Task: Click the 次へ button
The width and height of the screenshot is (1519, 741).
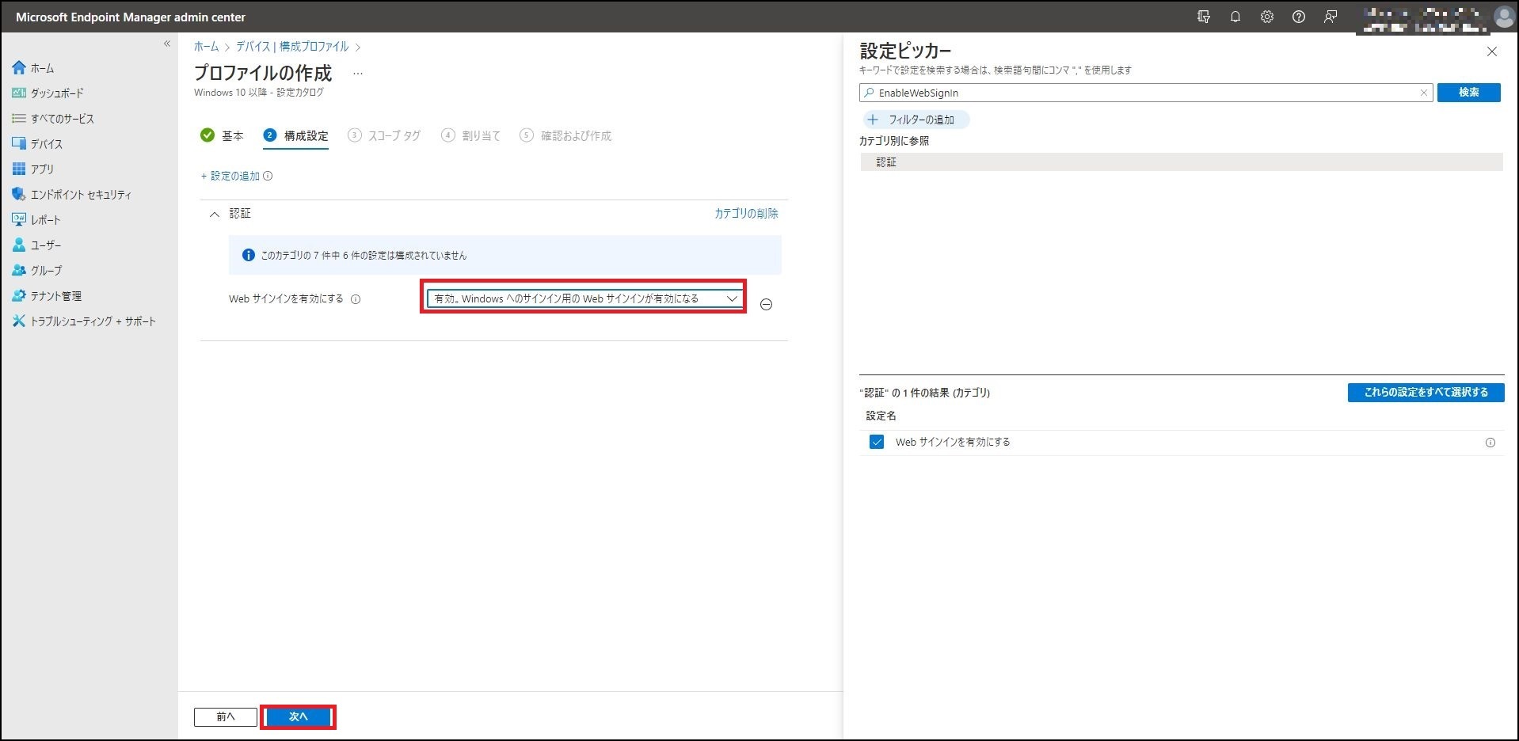Action: (x=298, y=716)
